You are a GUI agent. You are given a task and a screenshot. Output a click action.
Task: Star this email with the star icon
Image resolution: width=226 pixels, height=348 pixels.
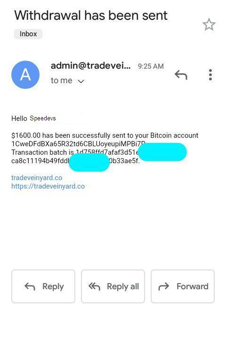pyautogui.click(x=209, y=24)
